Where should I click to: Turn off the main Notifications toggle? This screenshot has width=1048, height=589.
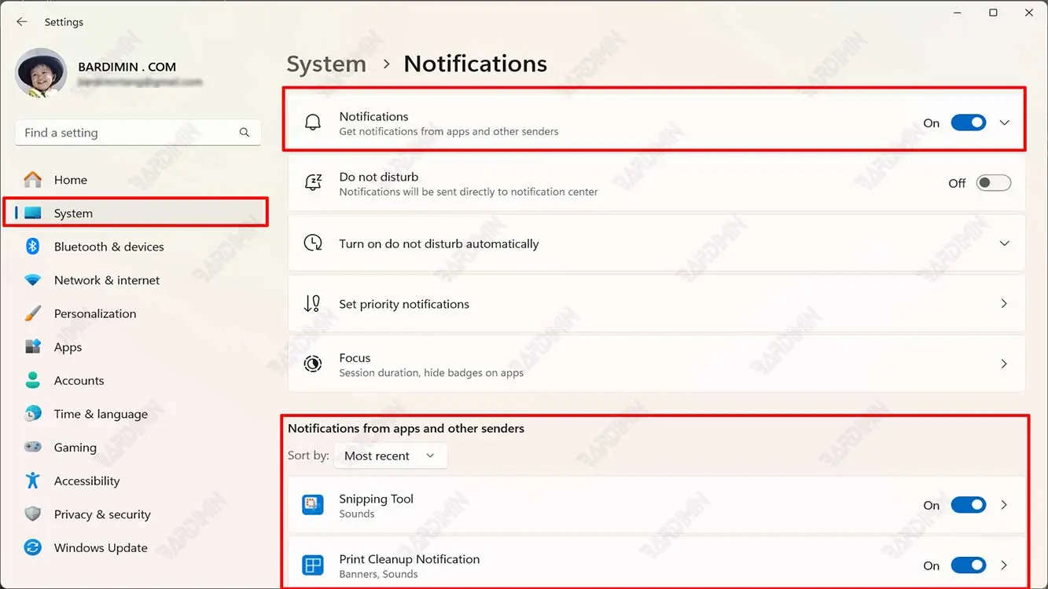(x=968, y=123)
